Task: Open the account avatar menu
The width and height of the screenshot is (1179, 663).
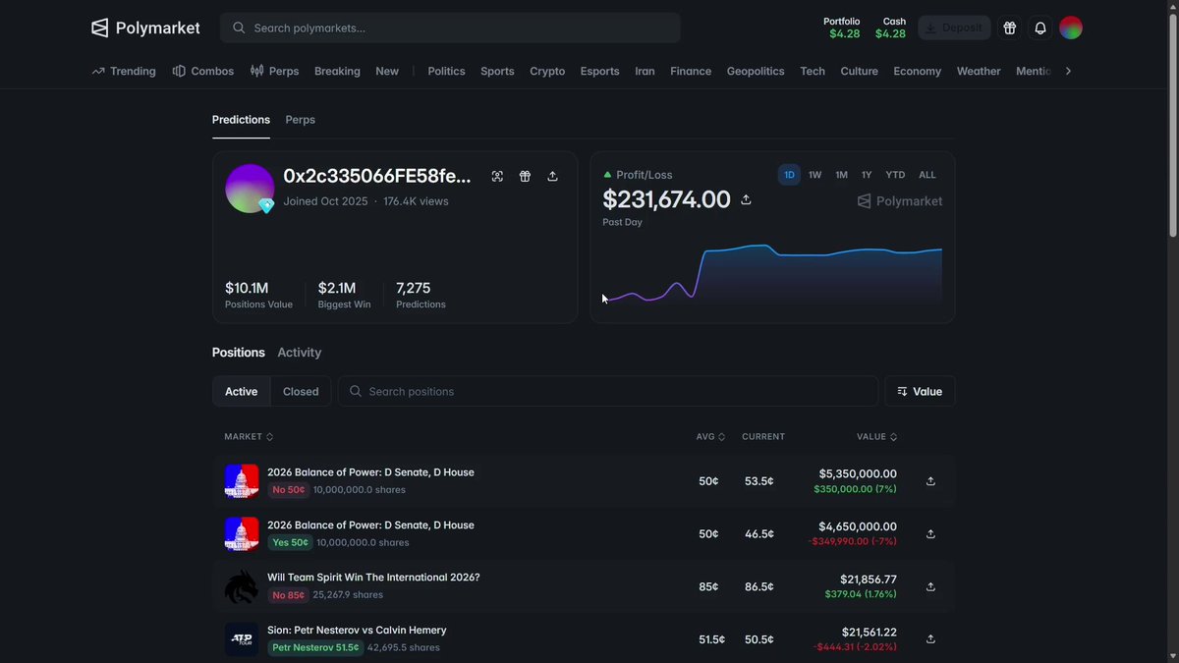Action: [x=1071, y=28]
